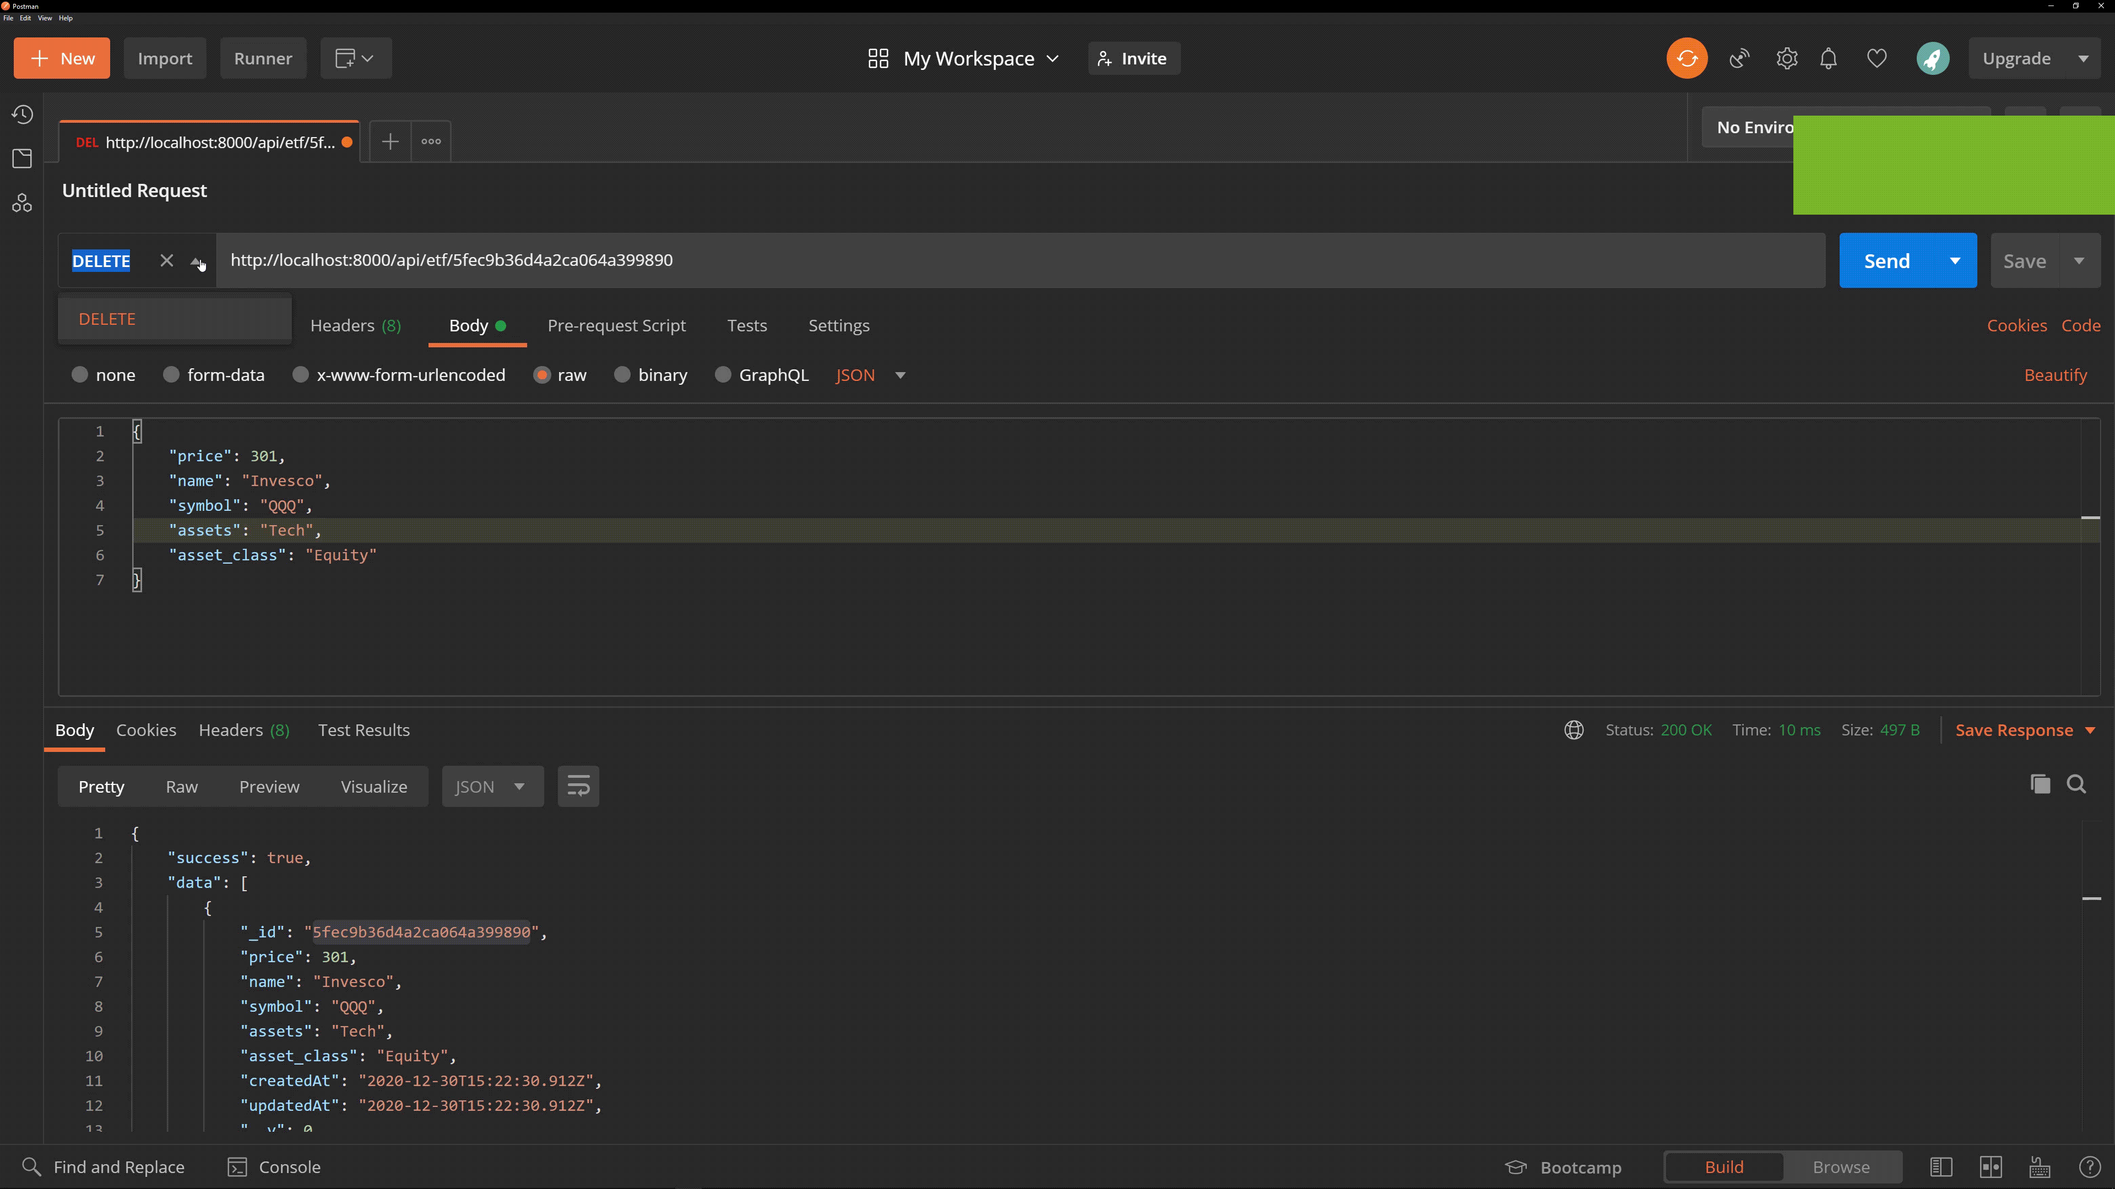Open the rocket avatar profile icon

click(1933, 58)
